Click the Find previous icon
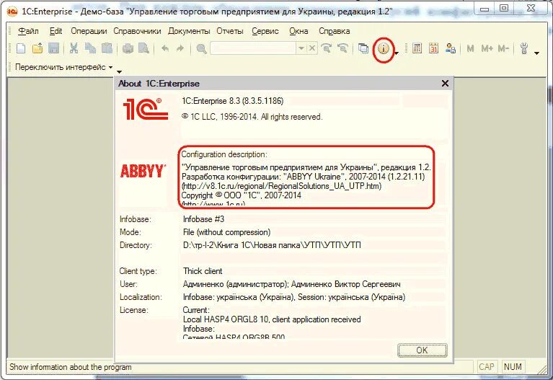553x380 pixels. pyautogui.click(x=342, y=48)
